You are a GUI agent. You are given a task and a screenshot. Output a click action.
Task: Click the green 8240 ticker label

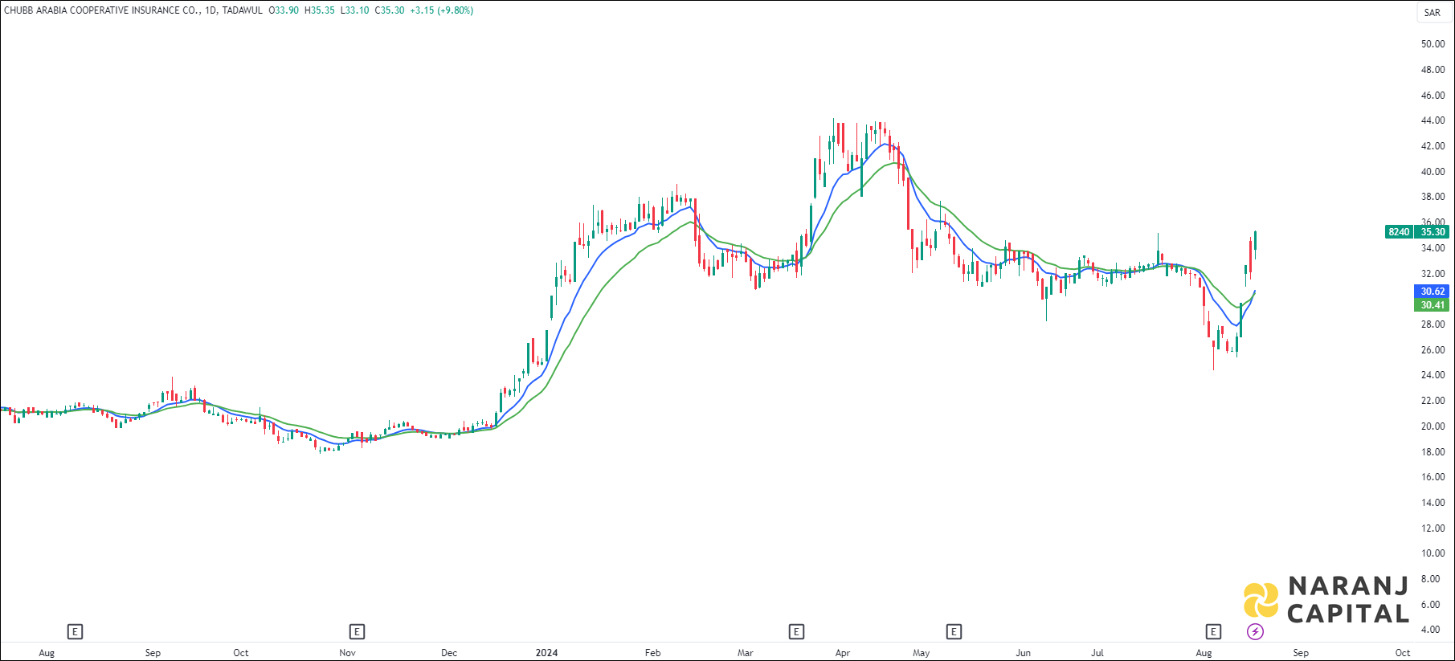[x=1399, y=232]
